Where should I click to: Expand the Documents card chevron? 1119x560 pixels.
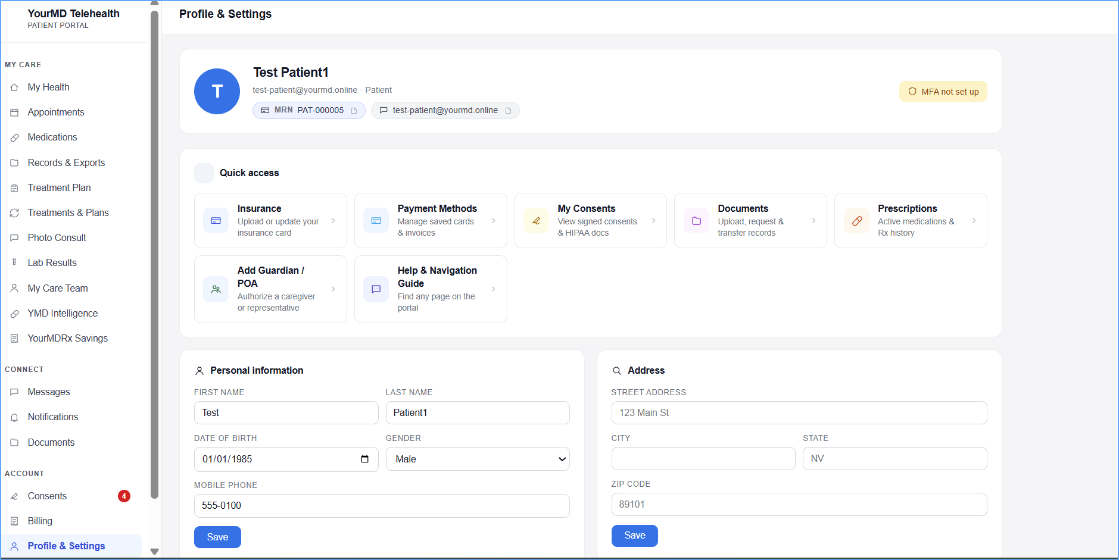814,221
